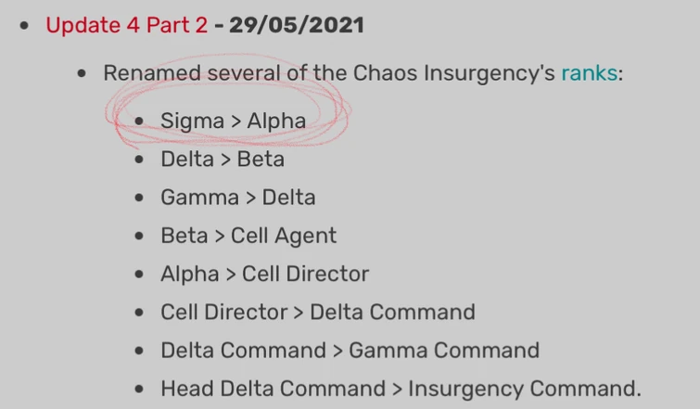Image resolution: width=700 pixels, height=409 pixels.
Task: Click the "Delta > Beta" list line
Action: click(x=222, y=160)
